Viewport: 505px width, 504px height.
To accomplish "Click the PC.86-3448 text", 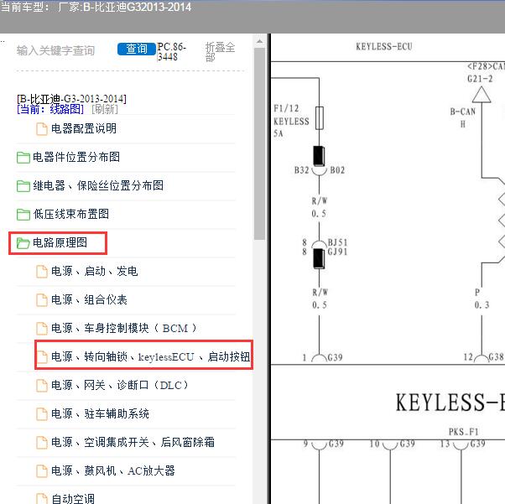I will pos(172,51).
